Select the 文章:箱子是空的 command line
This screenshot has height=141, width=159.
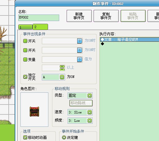point(130,40)
